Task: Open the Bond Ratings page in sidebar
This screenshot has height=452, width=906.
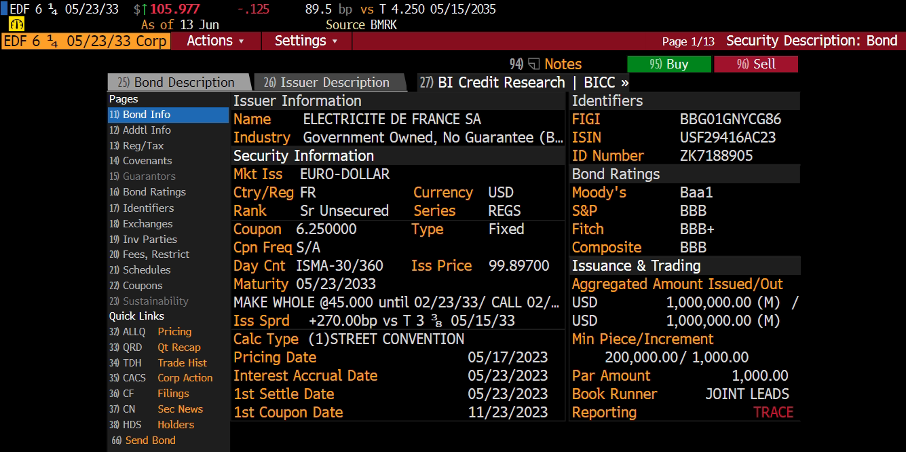Action: point(147,192)
